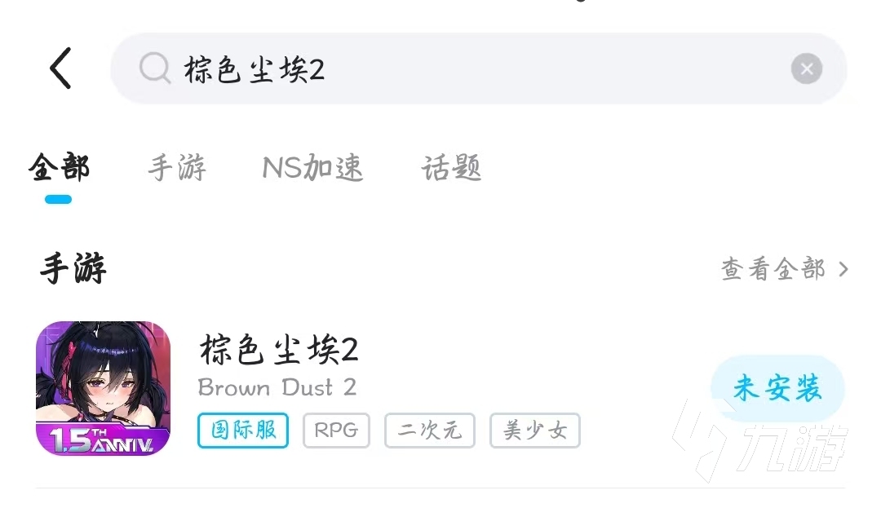Select the 美少女 tag

click(535, 431)
